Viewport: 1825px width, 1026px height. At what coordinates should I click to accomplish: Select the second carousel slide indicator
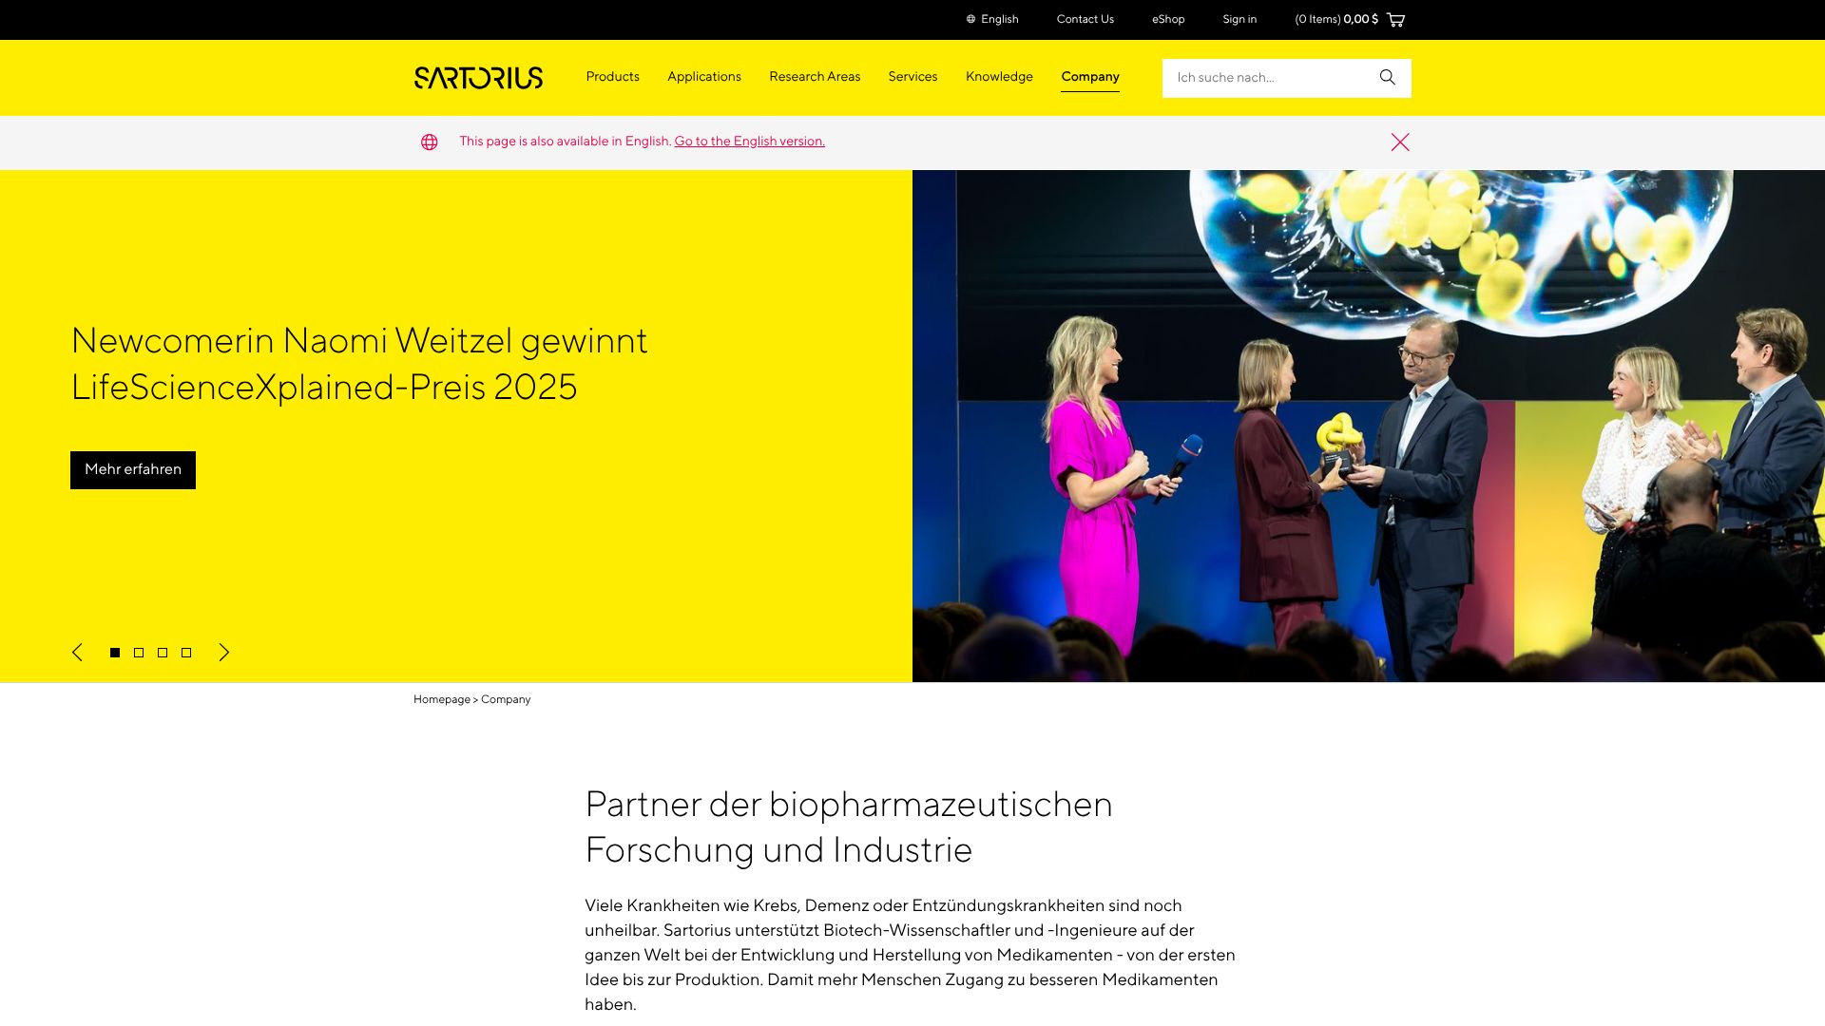pos(139,653)
